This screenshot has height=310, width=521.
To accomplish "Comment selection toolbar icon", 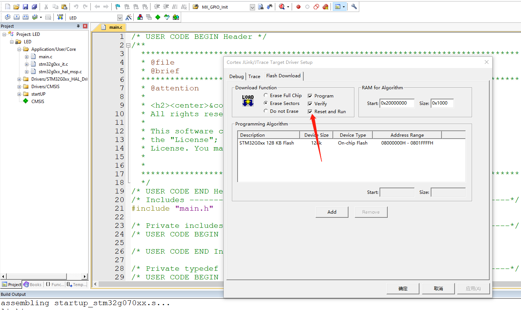I will coord(175,7).
